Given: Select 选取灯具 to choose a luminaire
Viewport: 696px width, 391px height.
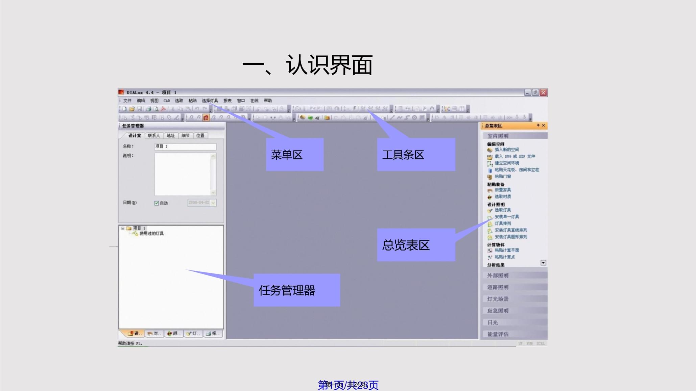Looking at the screenshot, I should click(x=502, y=210).
